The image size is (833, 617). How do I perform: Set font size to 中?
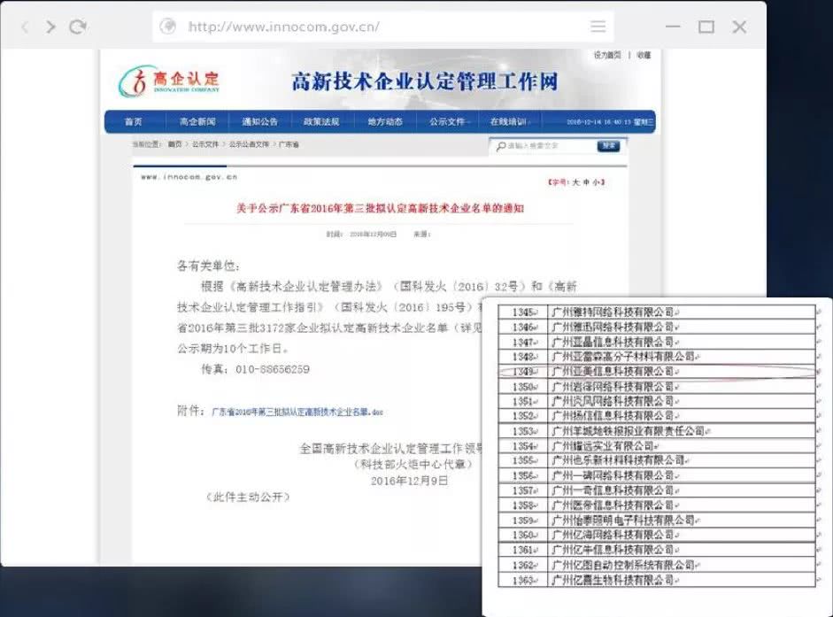point(586,182)
